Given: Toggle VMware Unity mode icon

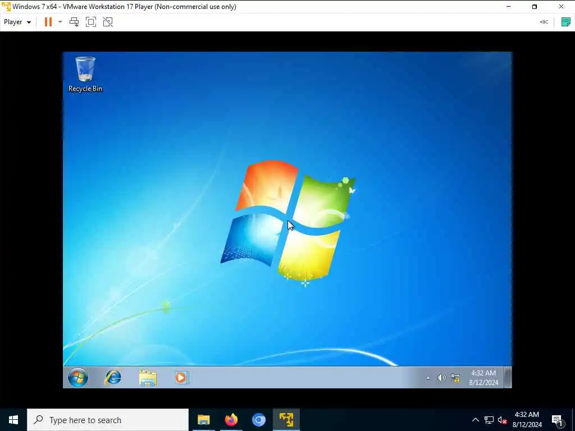Looking at the screenshot, I should coord(108,22).
